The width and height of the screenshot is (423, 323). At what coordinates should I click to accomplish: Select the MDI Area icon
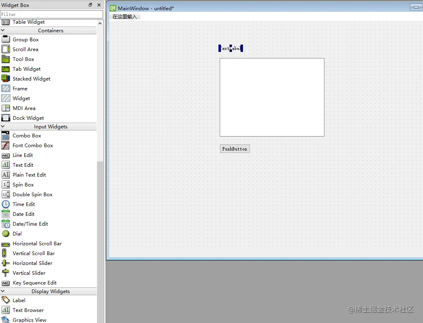pos(6,108)
